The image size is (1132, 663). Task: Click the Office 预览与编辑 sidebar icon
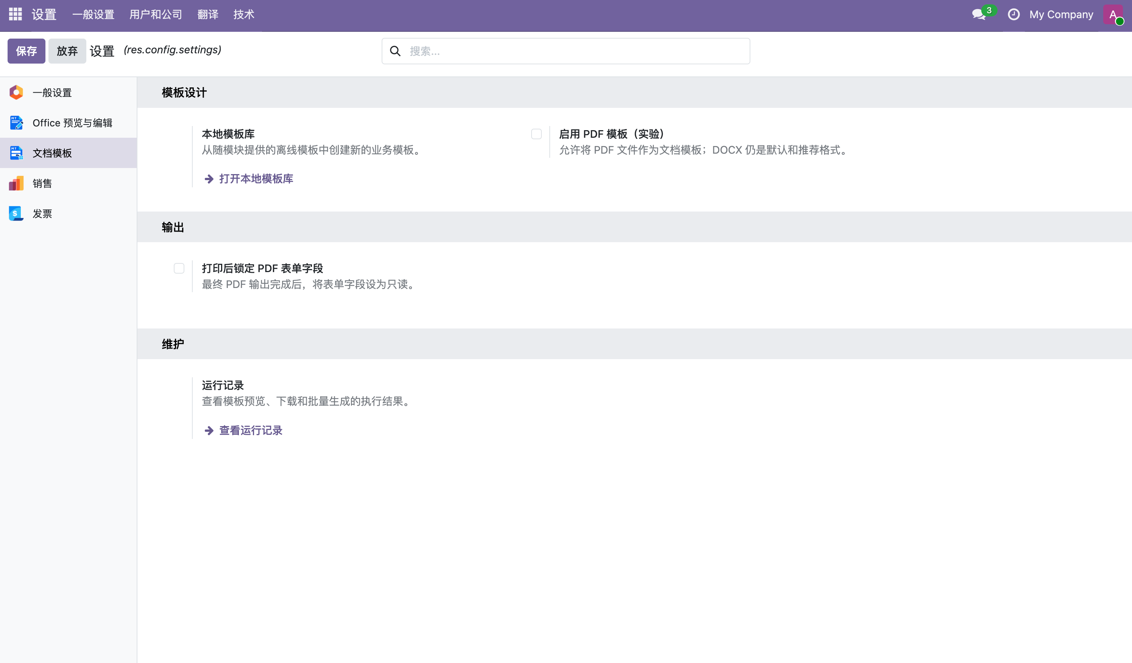[x=16, y=123]
